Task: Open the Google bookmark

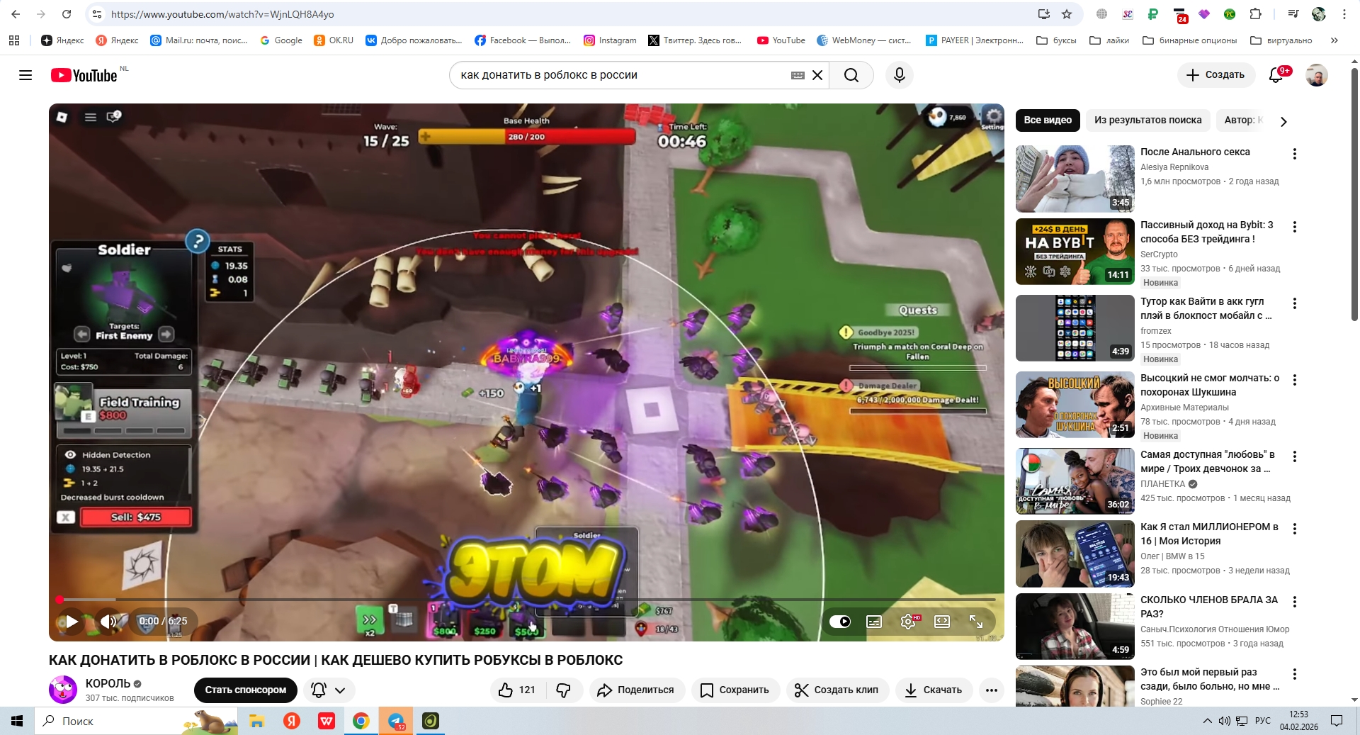Action: click(281, 40)
